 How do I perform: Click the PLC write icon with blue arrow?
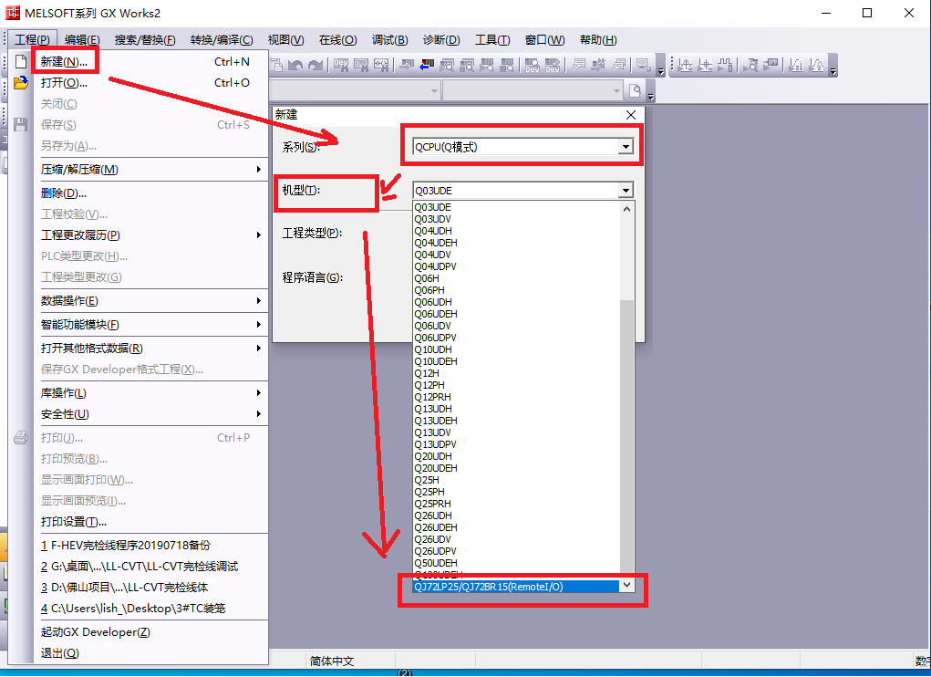427,65
